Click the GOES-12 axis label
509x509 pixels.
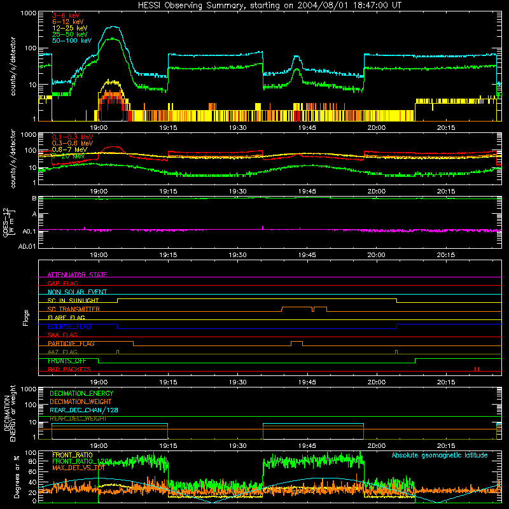(9, 222)
